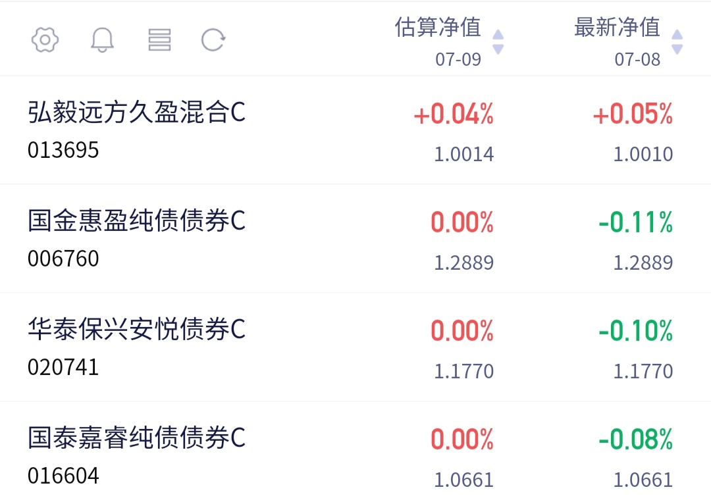Open fund 弘毅远方久盈混合C

pyautogui.click(x=136, y=112)
